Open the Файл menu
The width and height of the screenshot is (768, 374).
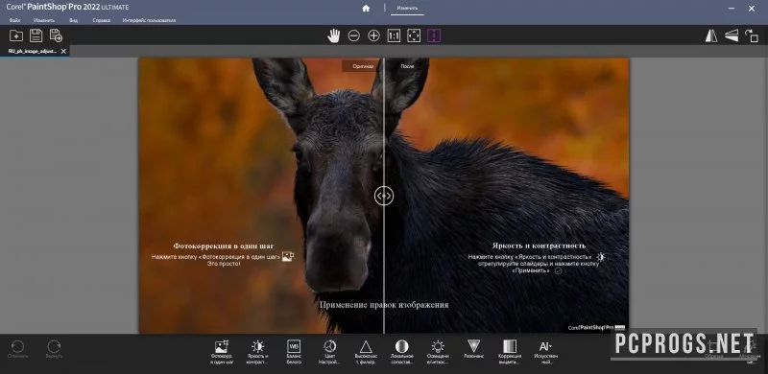click(x=14, y=20)
